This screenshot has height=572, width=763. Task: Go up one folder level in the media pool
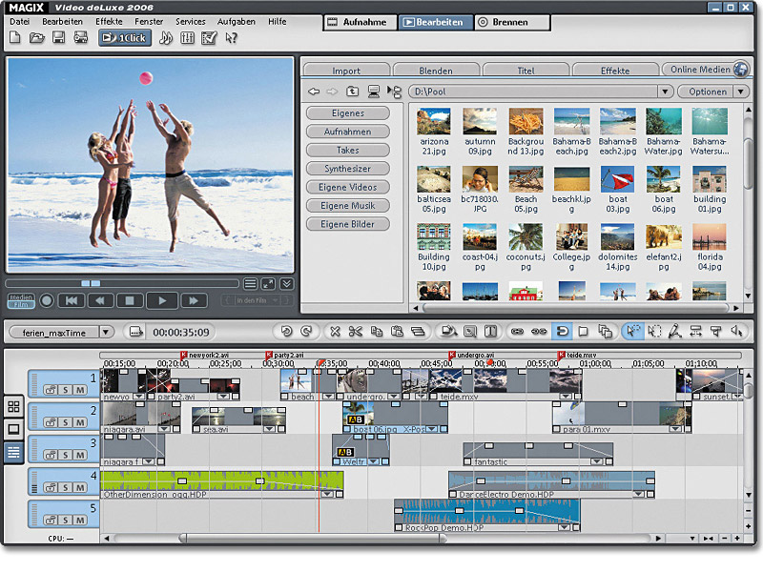coord(352,92)
